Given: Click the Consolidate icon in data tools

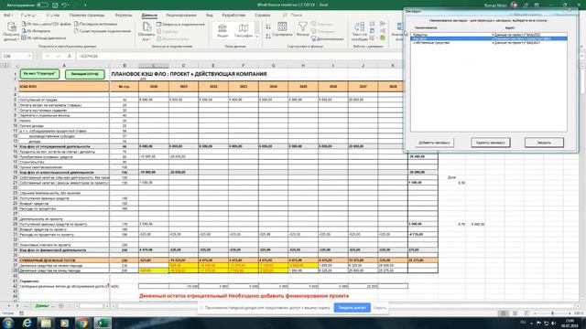Looking at the screenshot, I should coord(383,24).
